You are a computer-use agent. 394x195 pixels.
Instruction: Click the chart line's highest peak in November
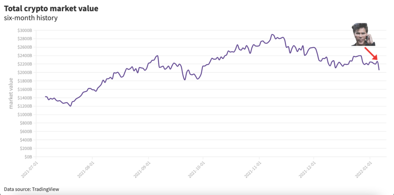pos(272,35)
